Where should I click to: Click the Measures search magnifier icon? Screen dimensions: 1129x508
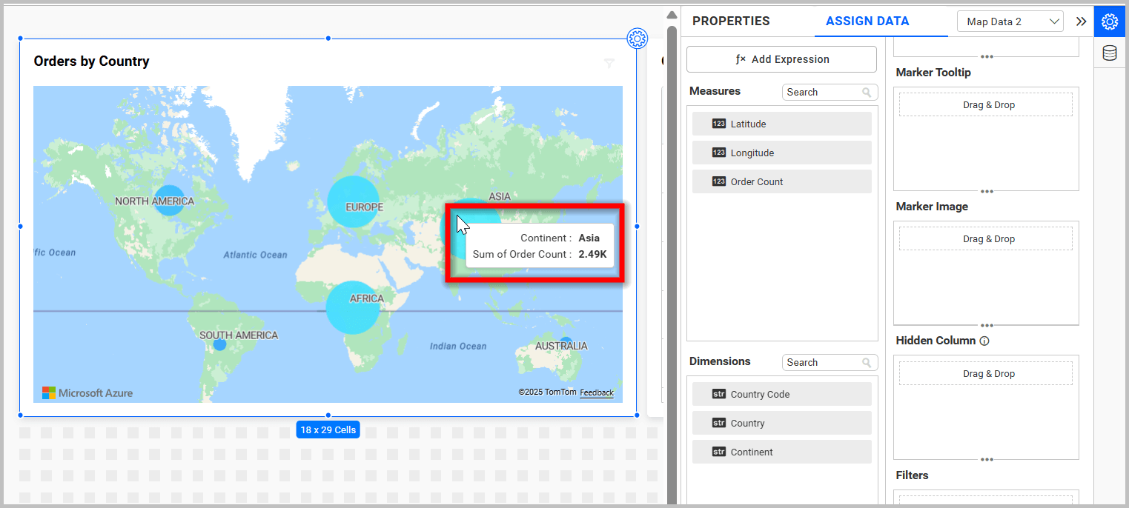[x=867, y=93]
